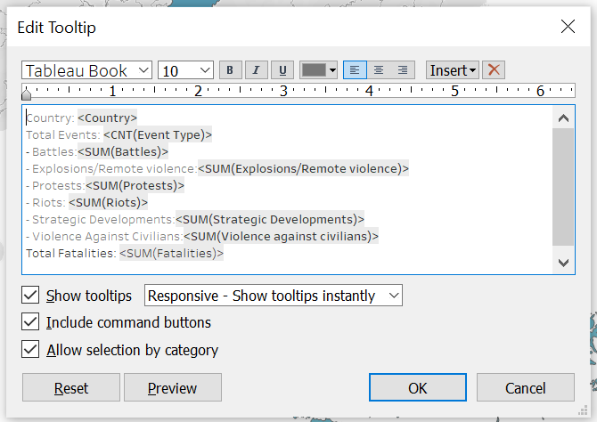Open the Insert field menu
Image resolution: width=597 pixels, height=422 pixels.
point(454,70)
